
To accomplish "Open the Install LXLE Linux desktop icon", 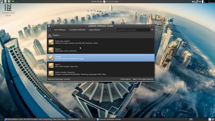I will point(8,10).
